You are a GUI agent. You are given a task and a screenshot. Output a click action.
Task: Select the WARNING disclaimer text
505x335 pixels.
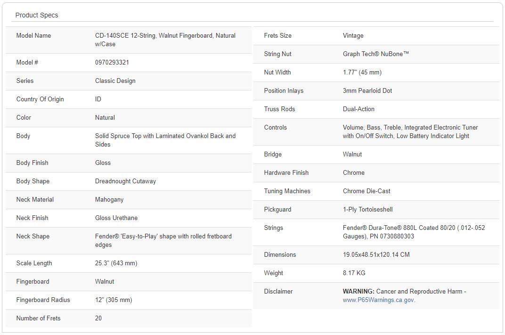(405, 292)
